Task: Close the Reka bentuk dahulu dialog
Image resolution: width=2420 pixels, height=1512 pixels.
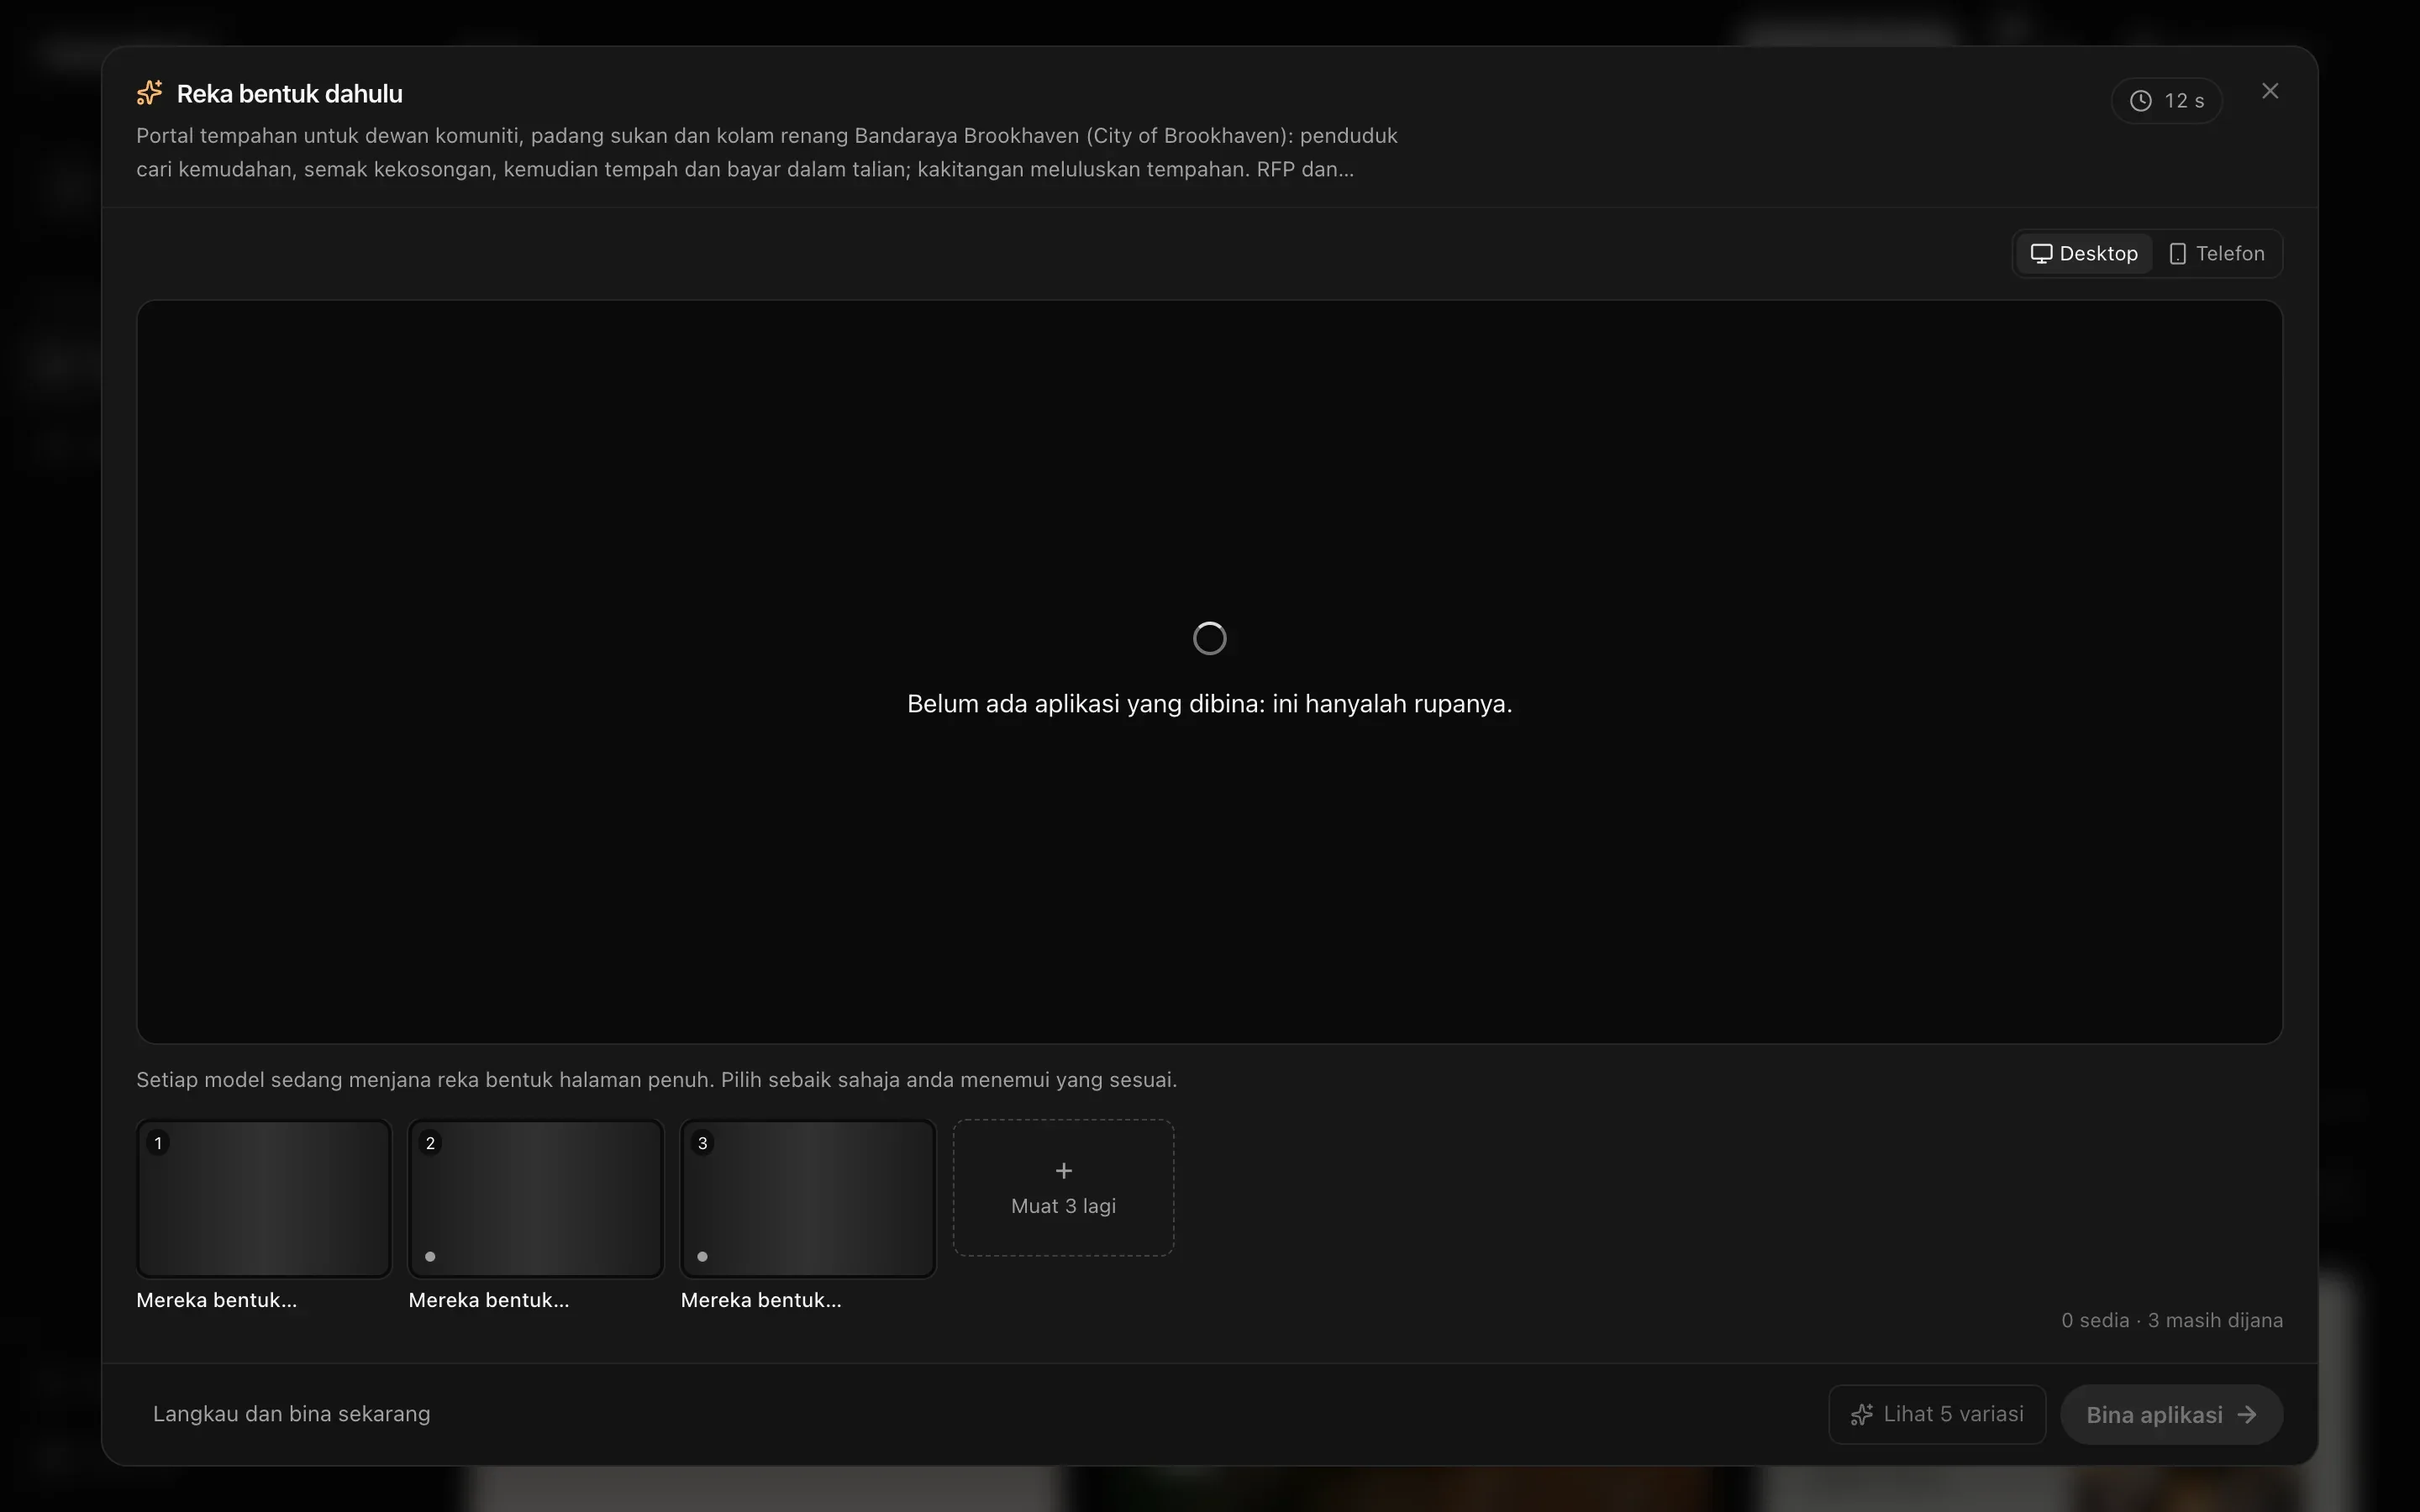Action: [2270, 91]
